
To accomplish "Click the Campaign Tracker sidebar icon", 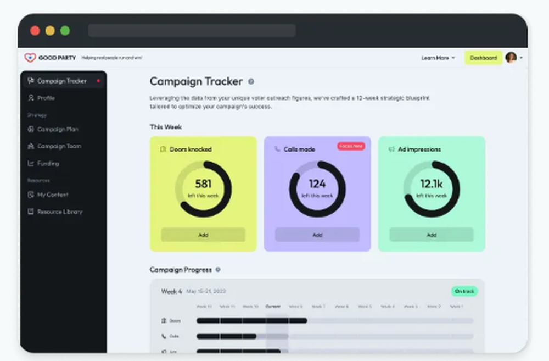I will (31, 81).
